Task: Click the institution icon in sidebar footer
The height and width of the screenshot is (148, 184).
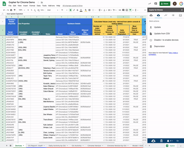Action: click(161, 141)
